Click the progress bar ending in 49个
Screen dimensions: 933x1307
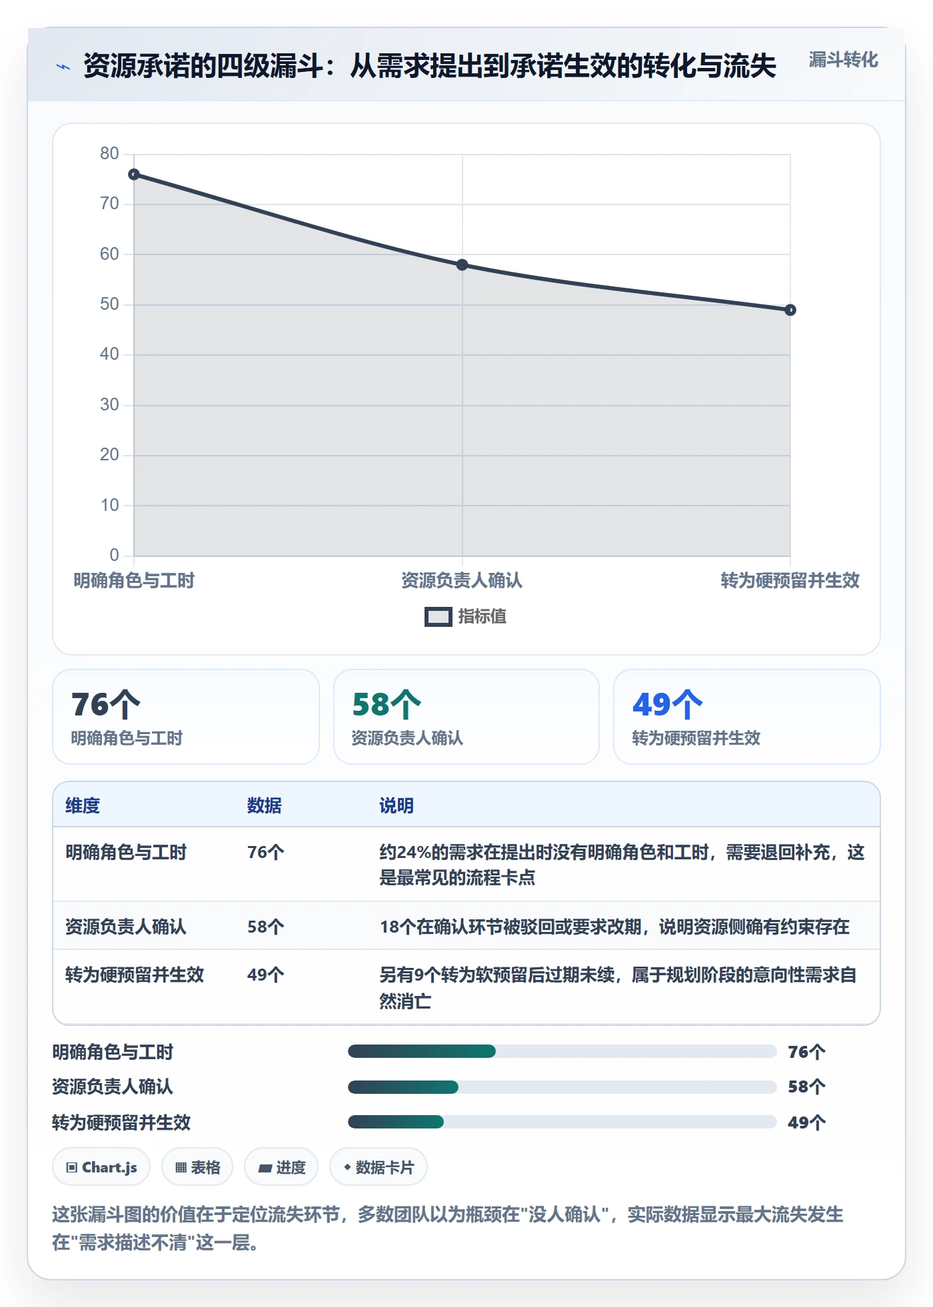point(562,1122)
